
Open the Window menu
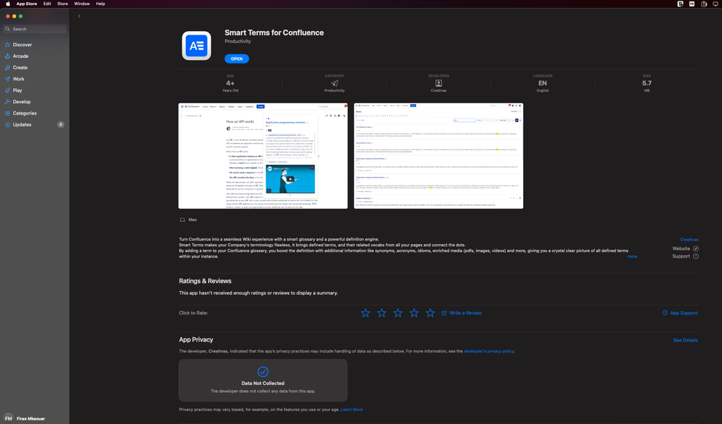click(82, 4)
